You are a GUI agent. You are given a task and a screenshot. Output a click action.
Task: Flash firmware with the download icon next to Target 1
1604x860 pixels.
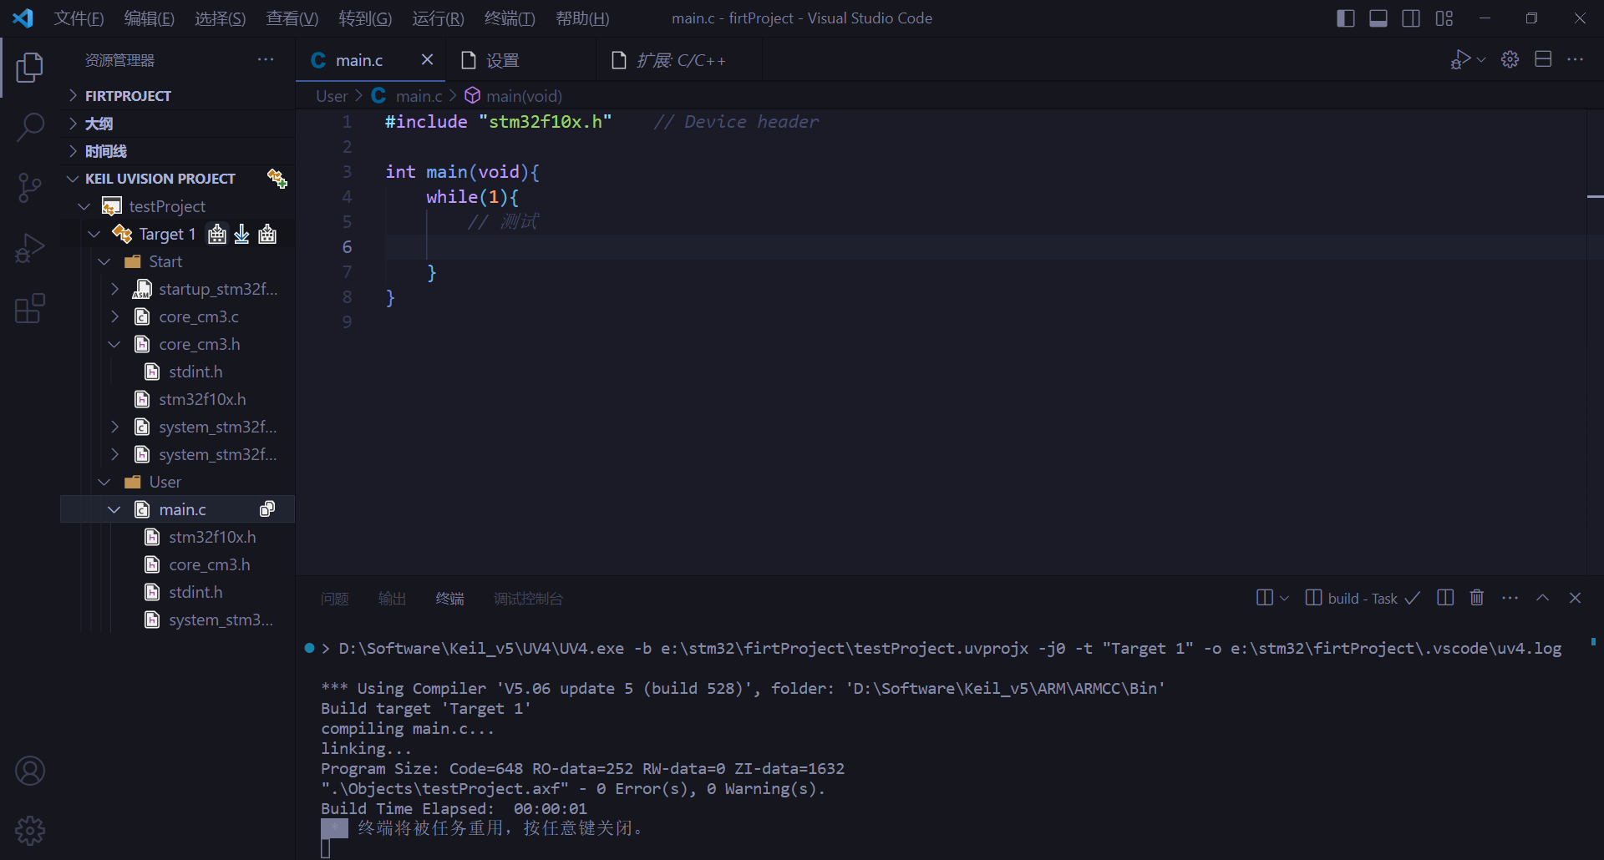coord(241,234)
